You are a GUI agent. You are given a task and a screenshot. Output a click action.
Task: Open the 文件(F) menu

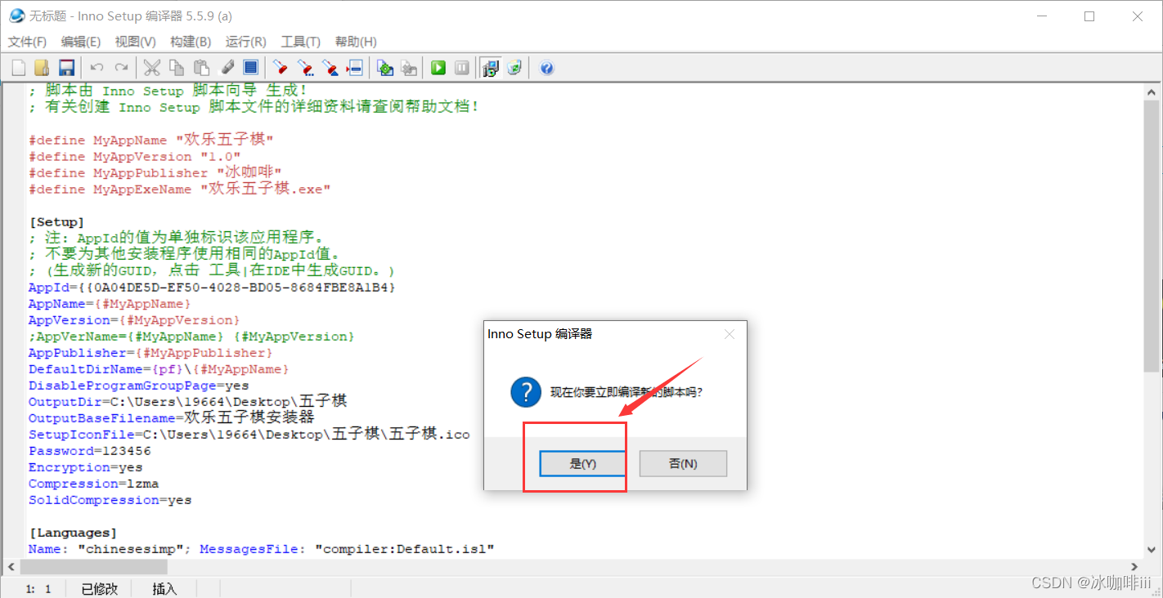point(27,42)
